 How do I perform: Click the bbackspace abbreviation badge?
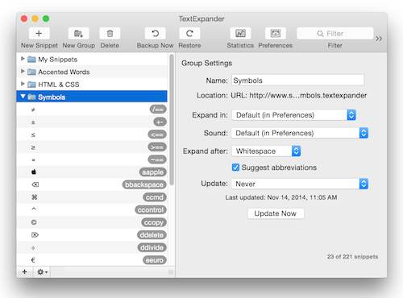pyautogui.click(x=144, y=184)
